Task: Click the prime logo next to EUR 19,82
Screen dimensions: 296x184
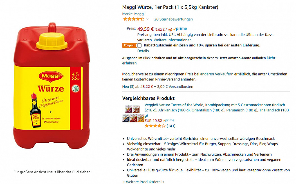Action: point(168,120)
